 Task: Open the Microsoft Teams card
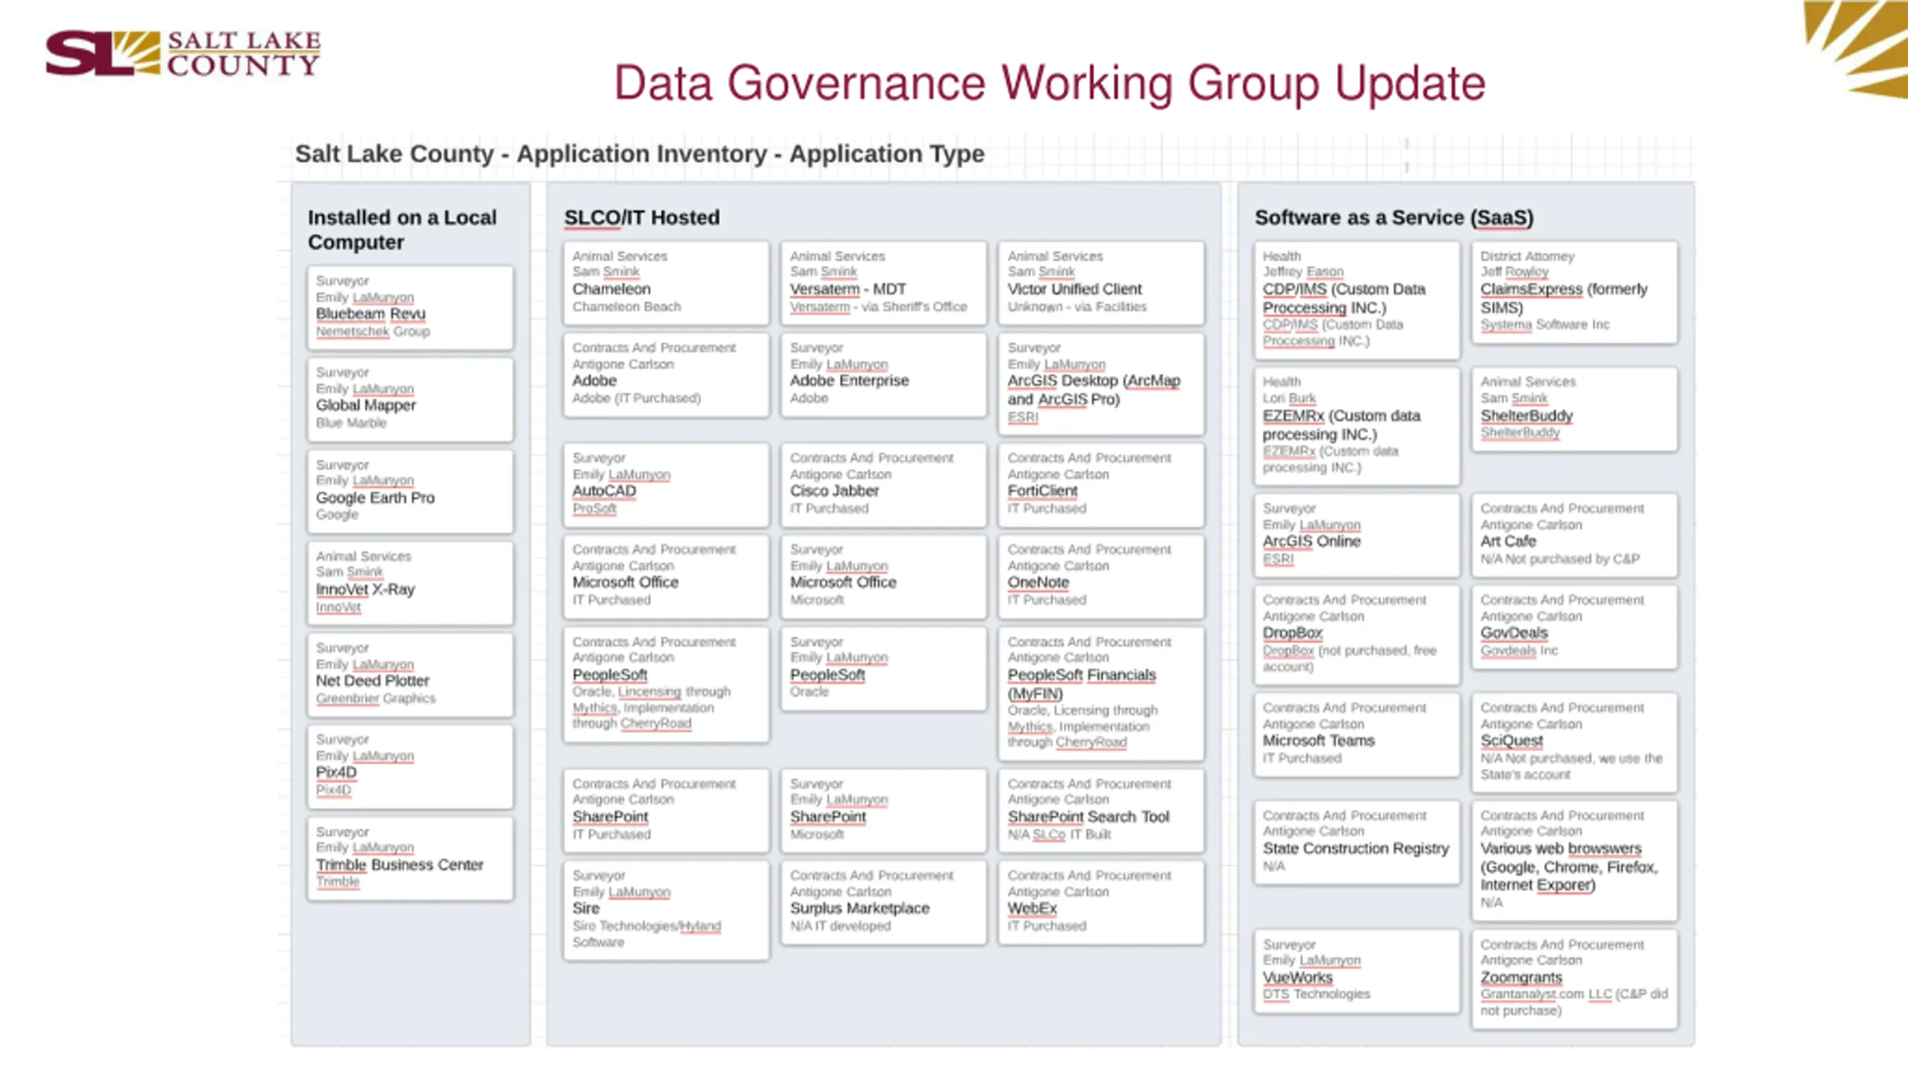(x=1356, y=735)
